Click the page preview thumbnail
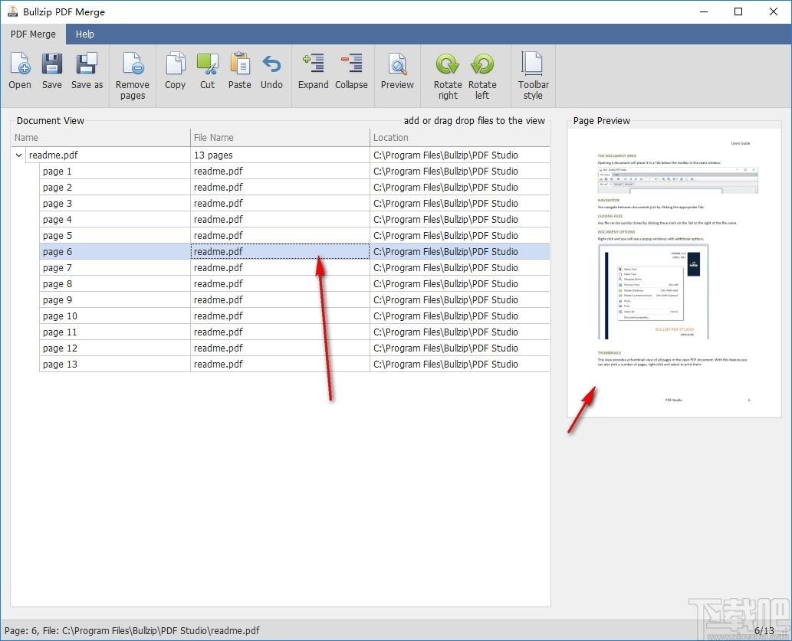 click(674, 273)
